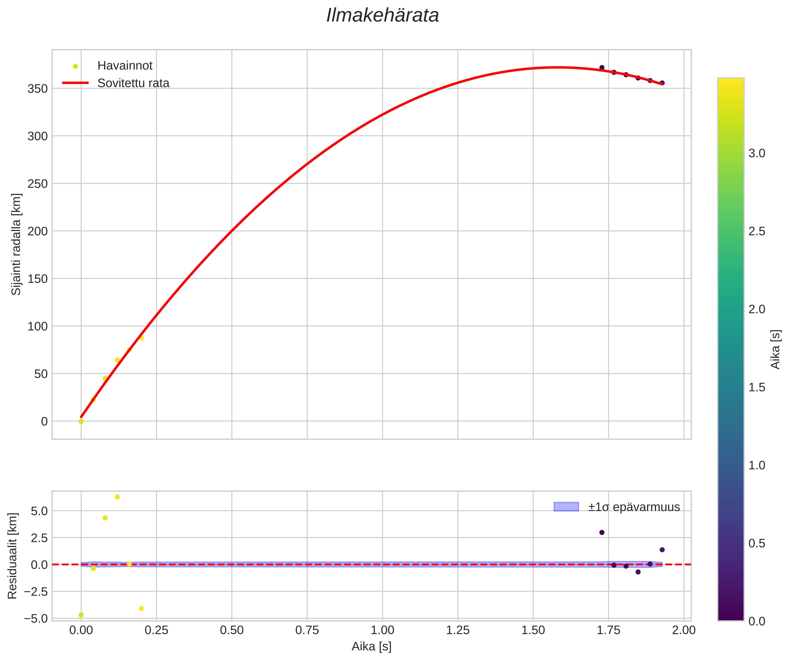Screen dimensions: 789x660
Task: Click the 1.0 colorbar tick label
Action: click(x=757, y=465)
